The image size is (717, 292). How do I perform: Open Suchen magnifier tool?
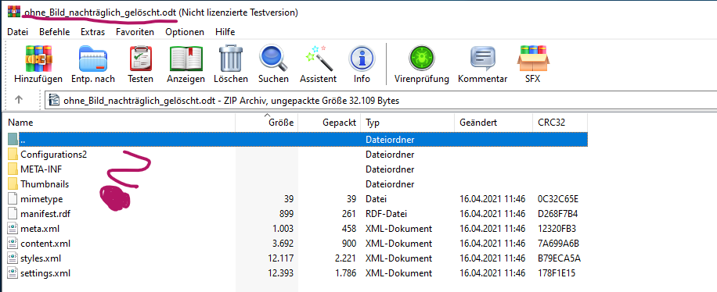[273, 59]
